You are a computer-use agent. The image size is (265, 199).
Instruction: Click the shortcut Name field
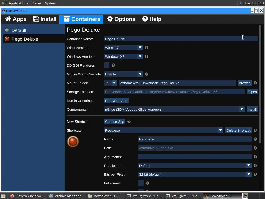coord(195,139)
